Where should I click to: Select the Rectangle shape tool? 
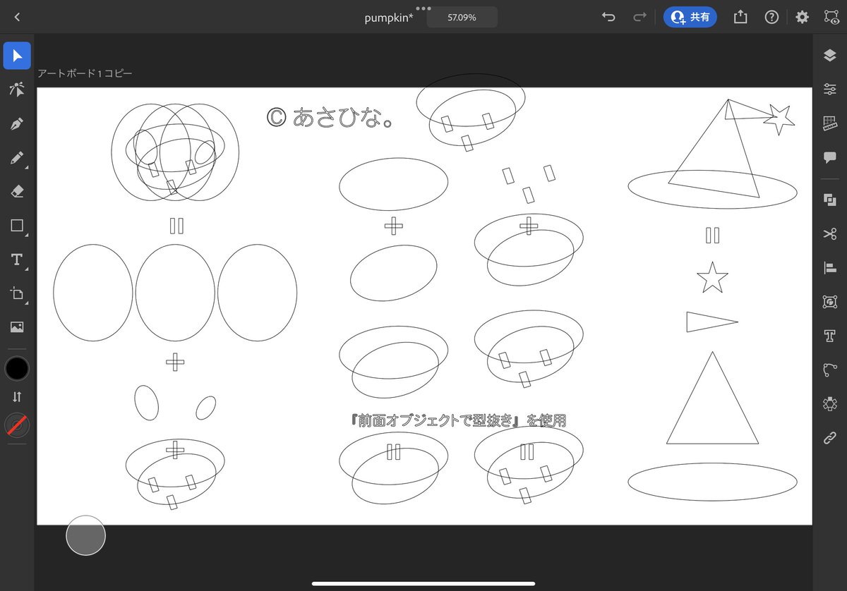[x=17, y=226]
